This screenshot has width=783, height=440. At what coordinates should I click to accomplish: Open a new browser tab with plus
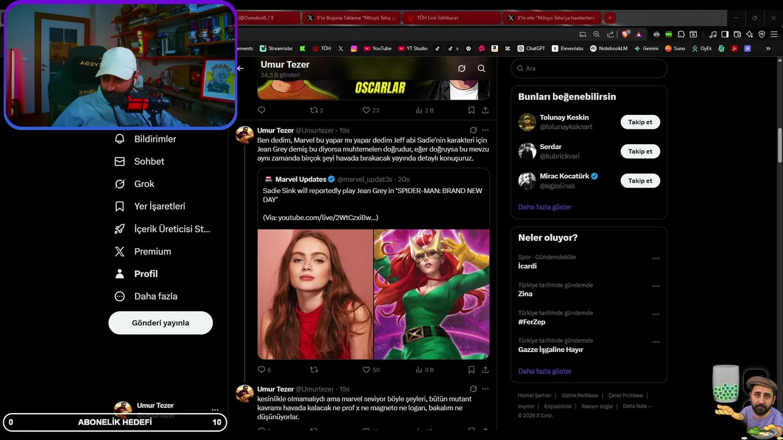(610, 18)
